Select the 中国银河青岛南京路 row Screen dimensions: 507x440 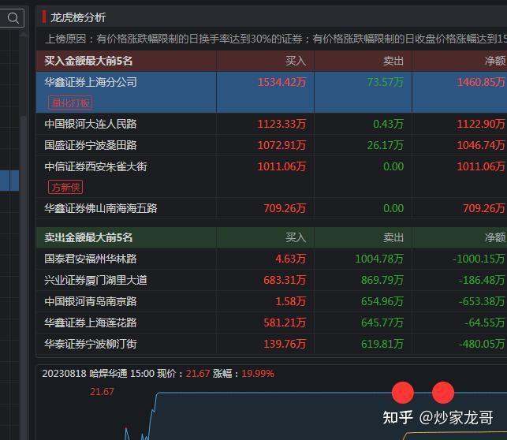click(x=271, y=301)
